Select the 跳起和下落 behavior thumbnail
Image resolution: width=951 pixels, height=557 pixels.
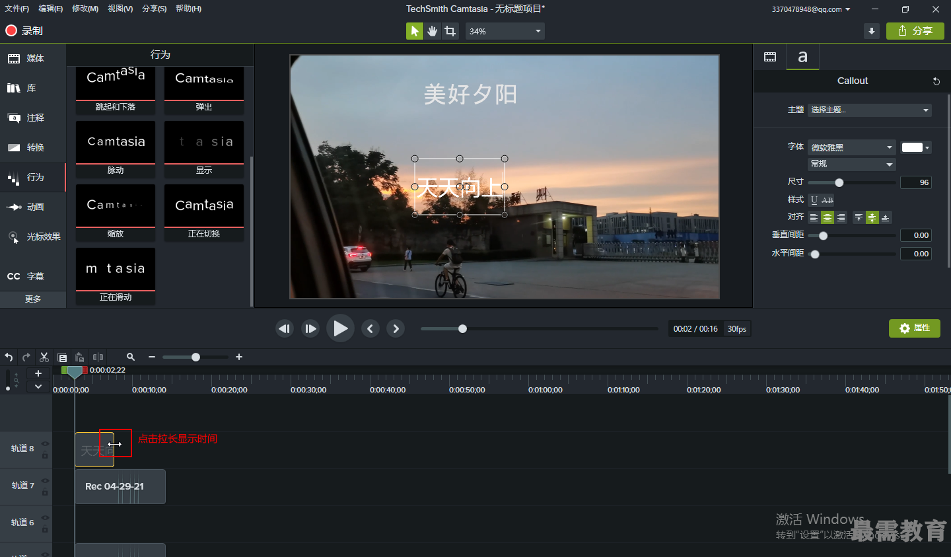pyautogui.click(x=116, y=91)
